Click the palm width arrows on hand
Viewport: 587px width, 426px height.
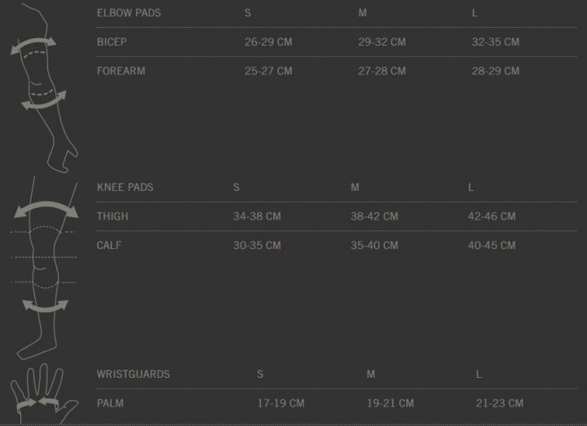[x=38, y=403]
